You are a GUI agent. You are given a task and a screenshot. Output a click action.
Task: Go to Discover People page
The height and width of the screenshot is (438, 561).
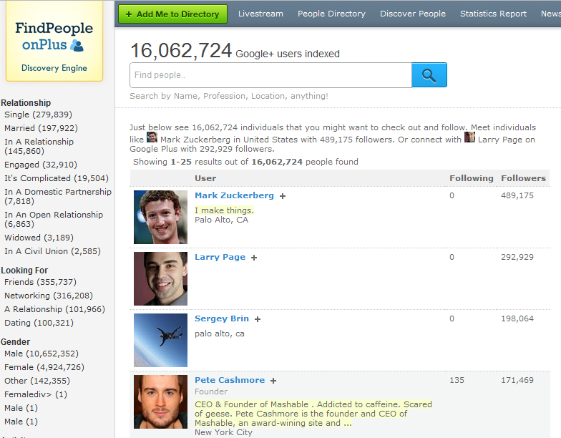[x=413, y=14]
